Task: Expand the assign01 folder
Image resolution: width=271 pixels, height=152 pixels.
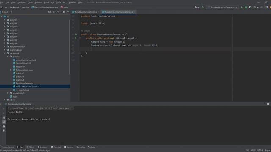Action: tap(5, 20)
